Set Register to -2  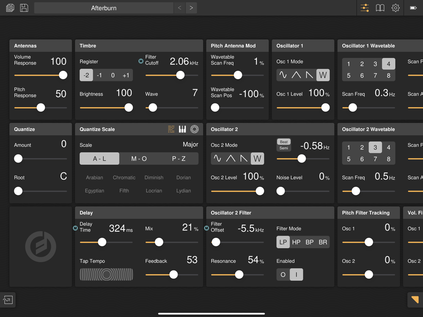(x=86, y=75)
